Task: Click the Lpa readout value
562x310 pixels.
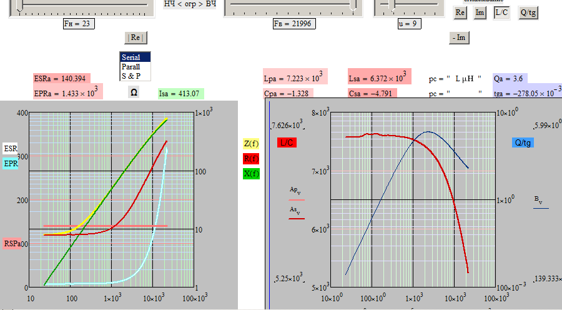Action: (x=295, y=76)
